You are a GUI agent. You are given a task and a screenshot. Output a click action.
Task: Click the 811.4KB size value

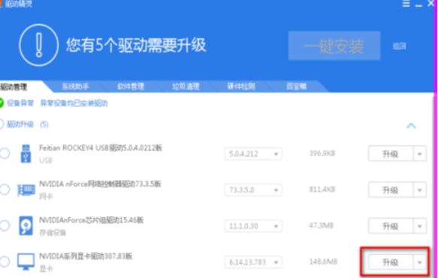[x=322, y=190]
